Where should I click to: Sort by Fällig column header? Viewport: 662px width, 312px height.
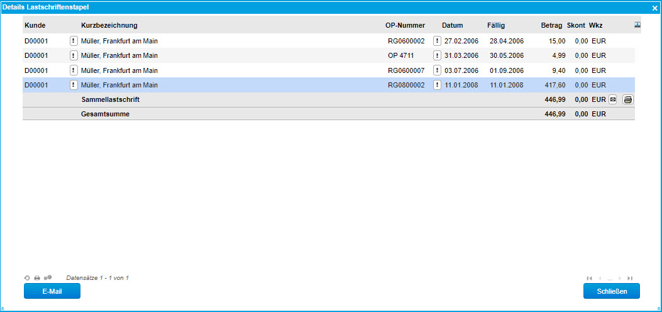tap(496, 25)
